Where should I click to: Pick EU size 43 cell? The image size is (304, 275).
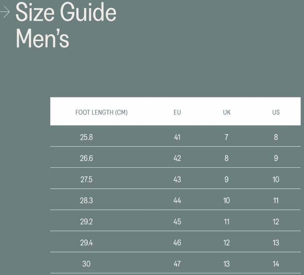(x=177, y=179)
